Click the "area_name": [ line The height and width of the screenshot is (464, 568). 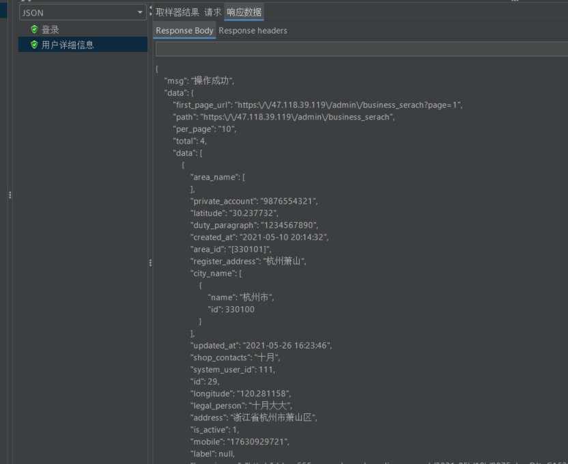pyautogui.click(x=218, y=177)
